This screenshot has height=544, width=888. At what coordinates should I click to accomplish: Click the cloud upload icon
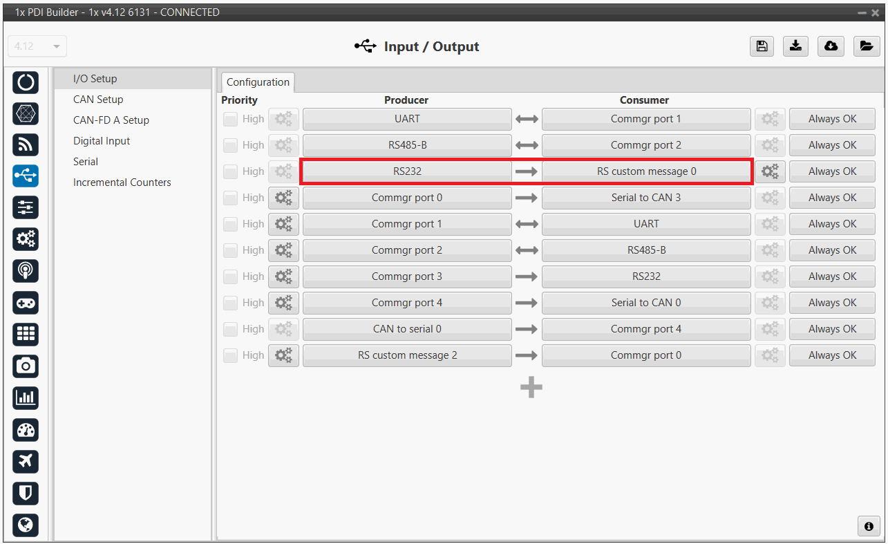(x=831, y=46)
